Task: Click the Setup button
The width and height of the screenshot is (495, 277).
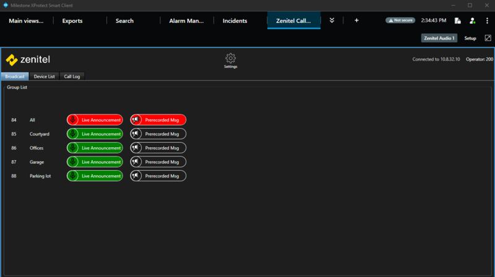Action: [470, 38]
